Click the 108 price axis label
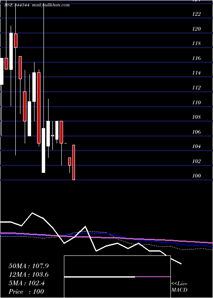This screenshot has width=213, height=298. pyautogui.click(x=196, y=117)
